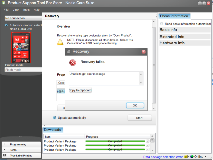Open the Online status dropdown arrow
Image resolution: width=213 pixels, height=160 pixels.
205,157
